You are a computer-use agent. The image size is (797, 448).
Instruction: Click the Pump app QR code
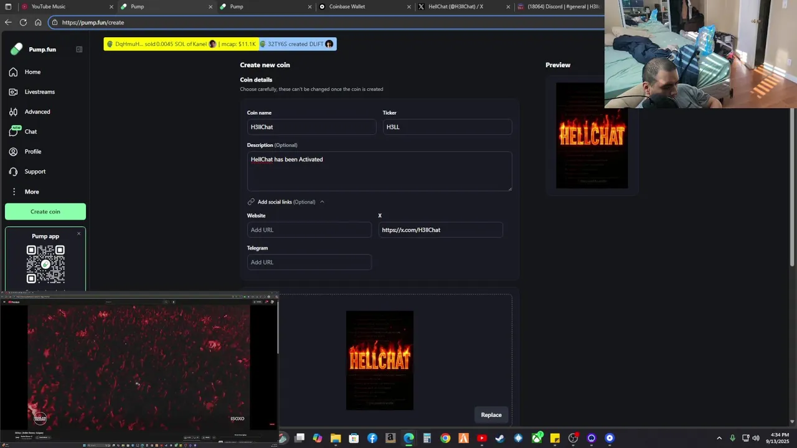point(45,264)
